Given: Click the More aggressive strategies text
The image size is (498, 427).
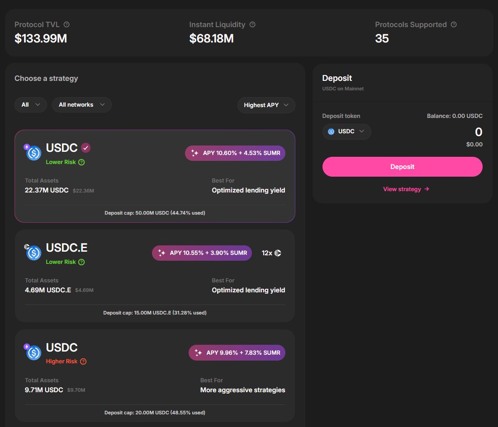Looking at the screenshot, I should [242, 390].
